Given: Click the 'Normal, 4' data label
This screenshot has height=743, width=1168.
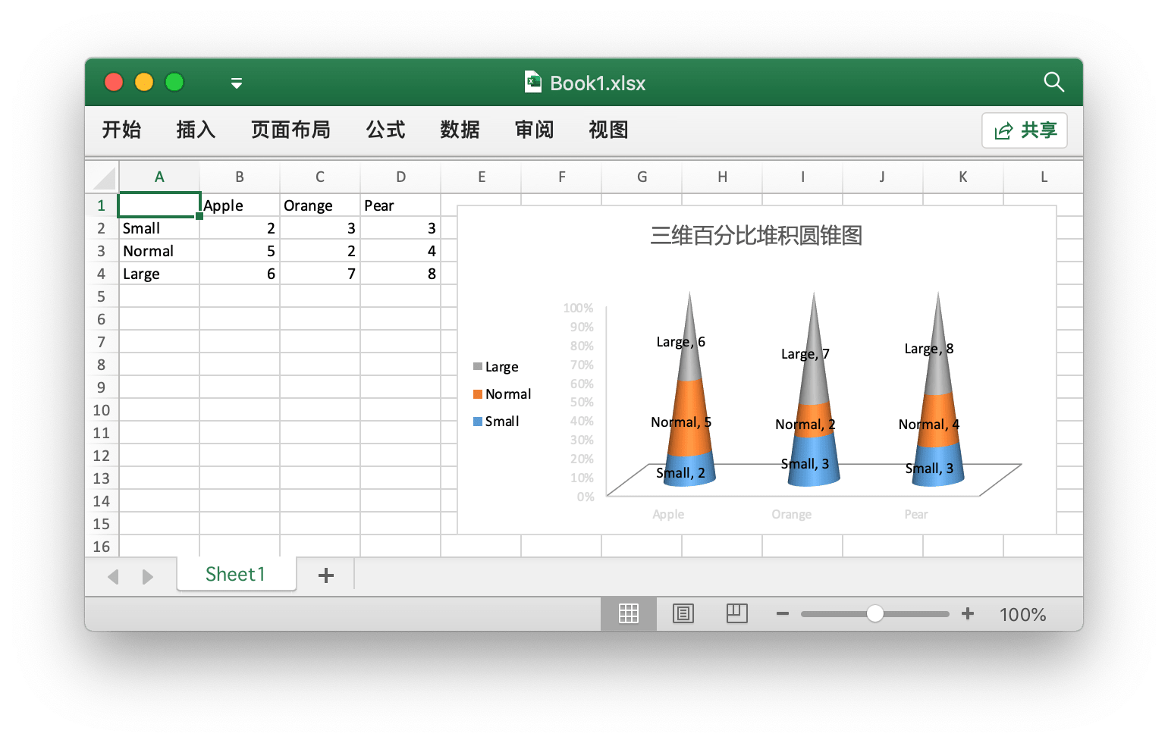Looking at the screenshot, I should tap(929, 425).
